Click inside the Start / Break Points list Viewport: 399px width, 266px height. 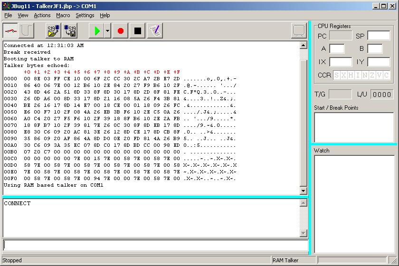click(354, 127)
